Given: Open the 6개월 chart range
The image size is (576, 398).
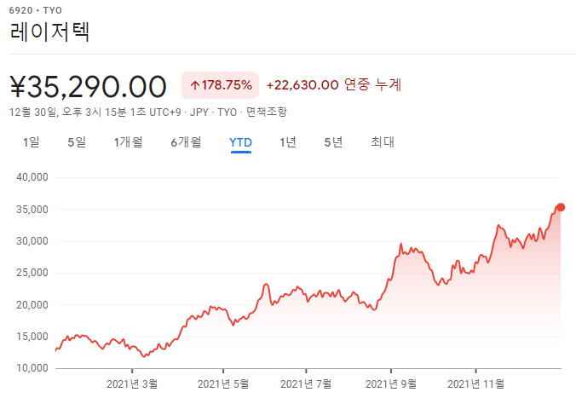Looking at the screenshot, I should 186,142.
